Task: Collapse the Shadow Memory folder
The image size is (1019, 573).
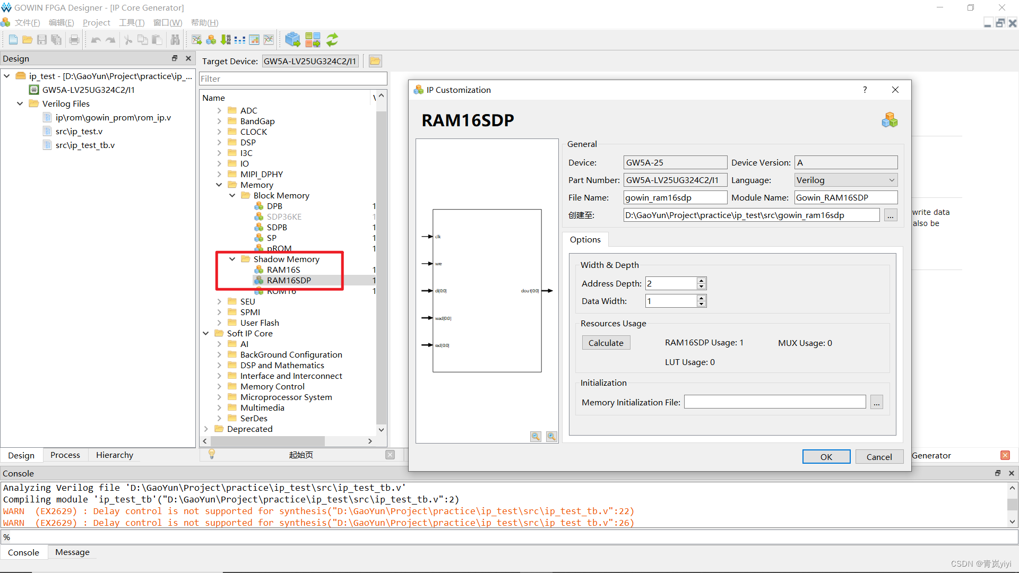Action: 232,259
